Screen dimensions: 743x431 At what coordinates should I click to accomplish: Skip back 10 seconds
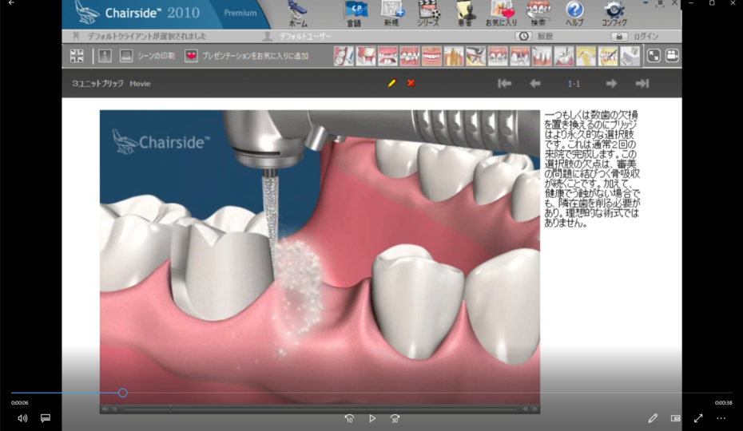pos(349,418)
